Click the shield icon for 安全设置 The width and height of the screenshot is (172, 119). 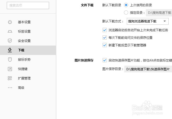pyautogui.click(x=10, y=41)
